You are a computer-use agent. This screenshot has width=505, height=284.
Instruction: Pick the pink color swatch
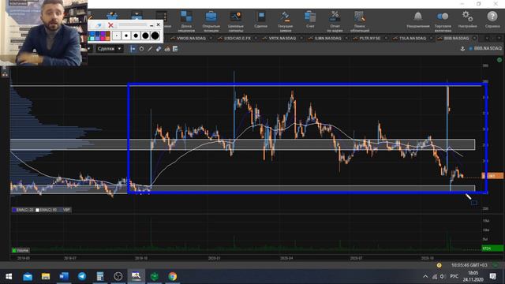(x=103, y=38)
